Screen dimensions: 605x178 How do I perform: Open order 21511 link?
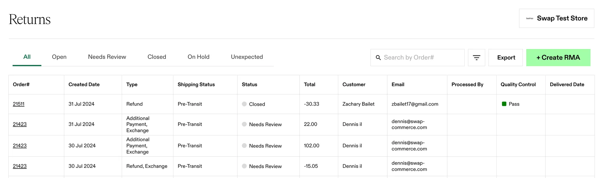[19, 104]
